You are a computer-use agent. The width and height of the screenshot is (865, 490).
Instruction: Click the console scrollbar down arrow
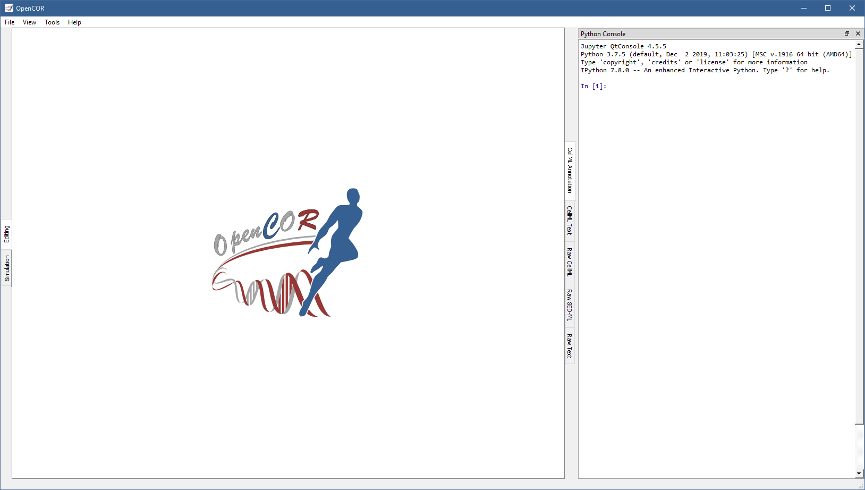tap(859, 474)
